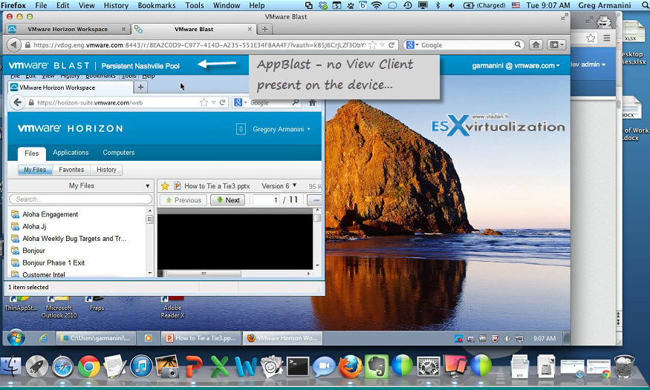Show the History file list
Viewport: 650px width, 390px height.
pyautogui.click(x=106, y=170)
